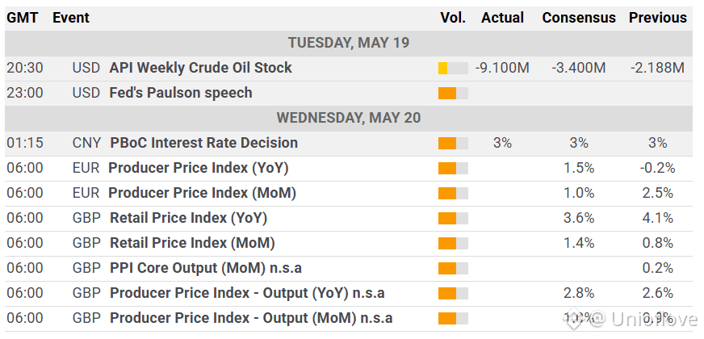
Task: Click volatility bar for GBP PPI Output (YoY)
Action: tap(453, 294)
